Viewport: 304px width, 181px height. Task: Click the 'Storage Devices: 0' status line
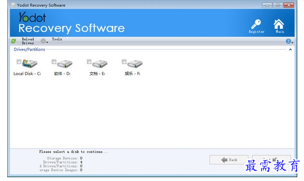pos(65,158)
